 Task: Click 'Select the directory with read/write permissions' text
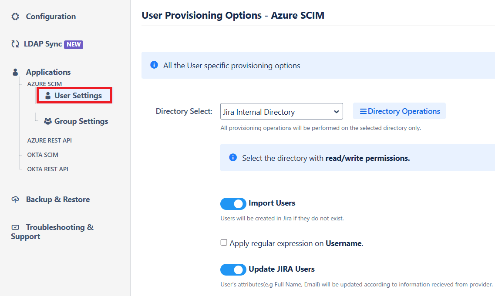tap(326, 158)
